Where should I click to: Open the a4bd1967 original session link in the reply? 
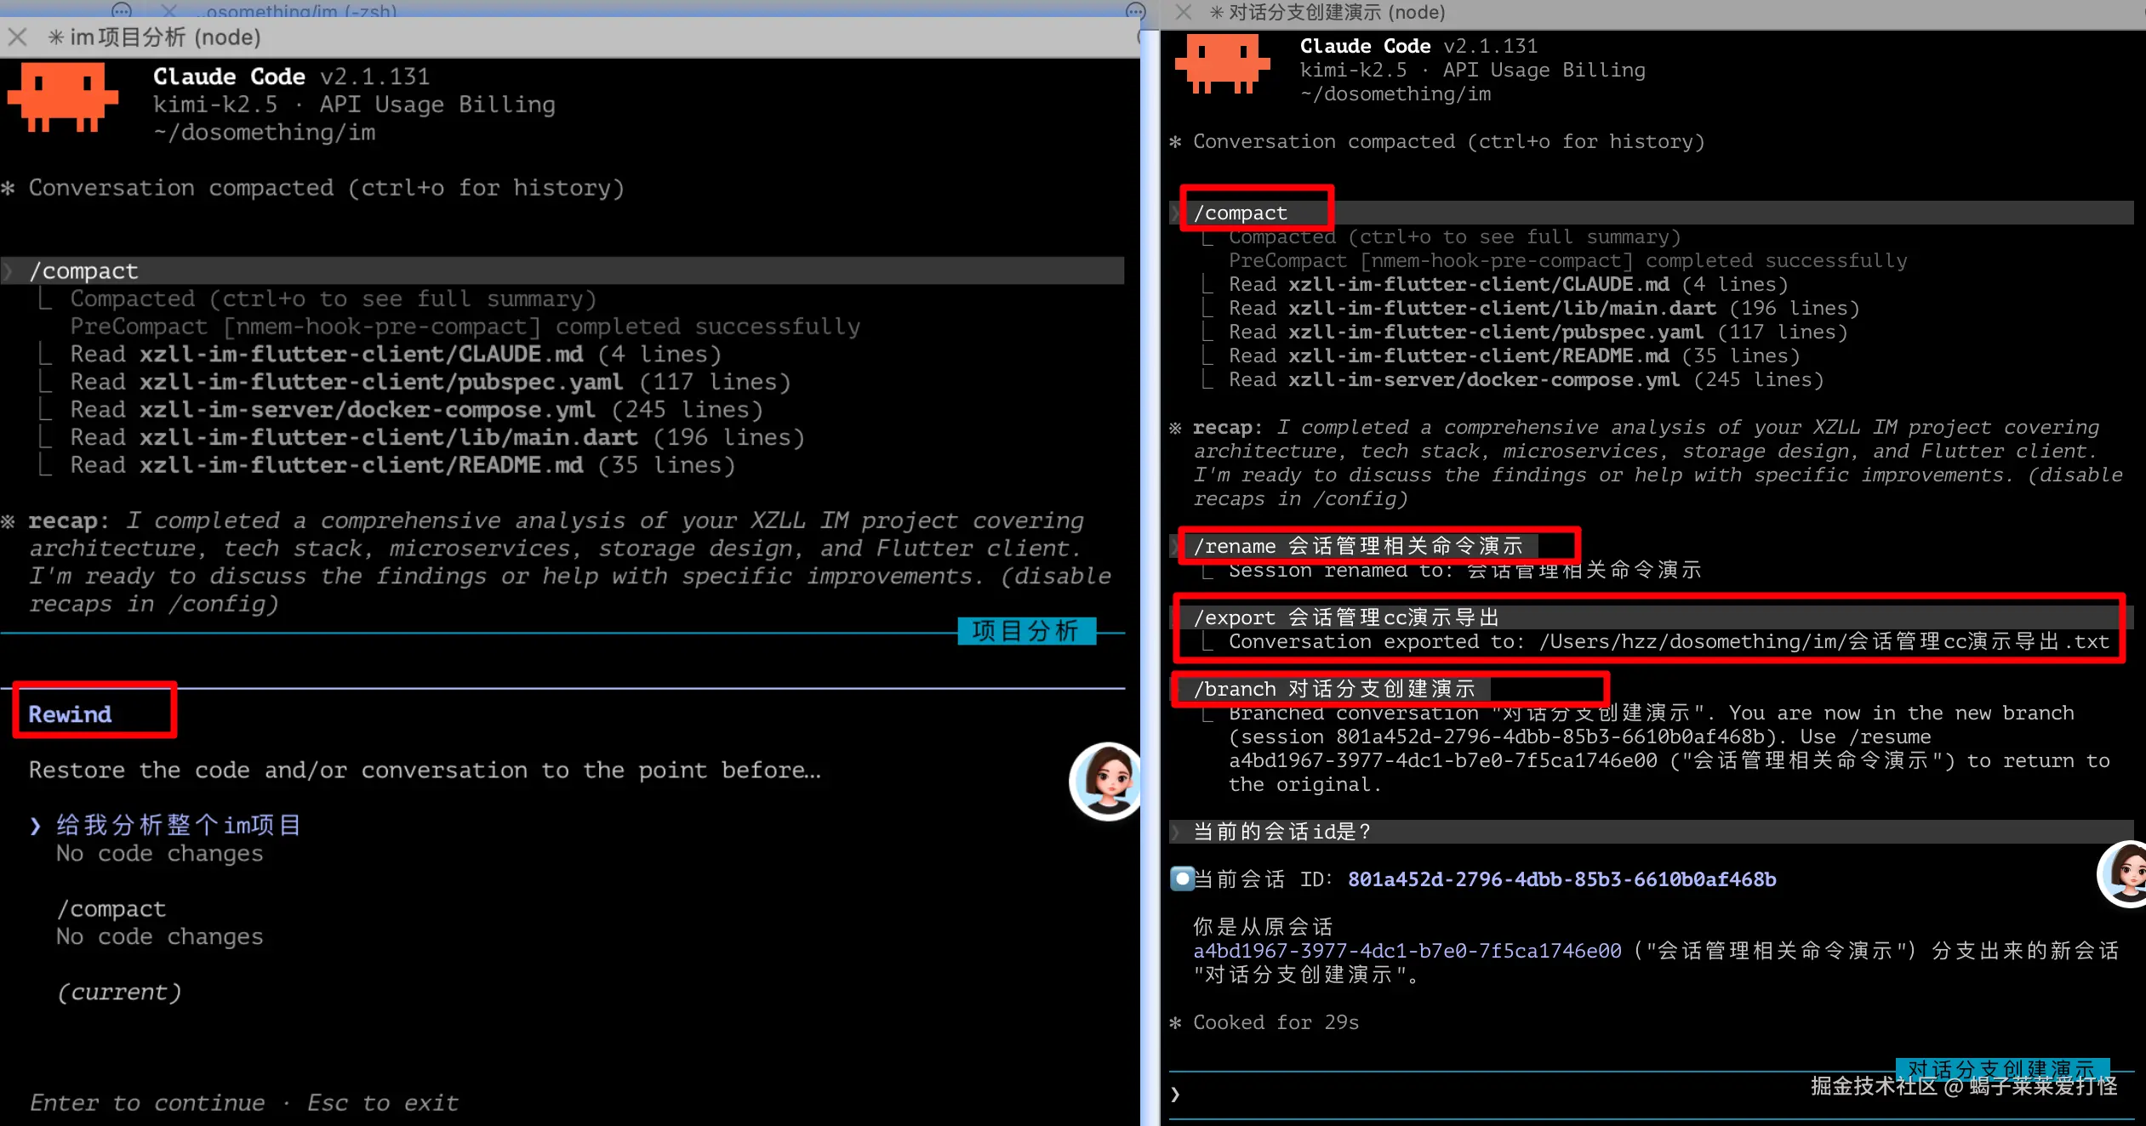[x=1407, y=950]
